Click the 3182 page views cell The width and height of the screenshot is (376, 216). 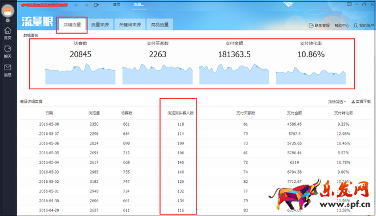pyautogui.click(x=94, y=182)
